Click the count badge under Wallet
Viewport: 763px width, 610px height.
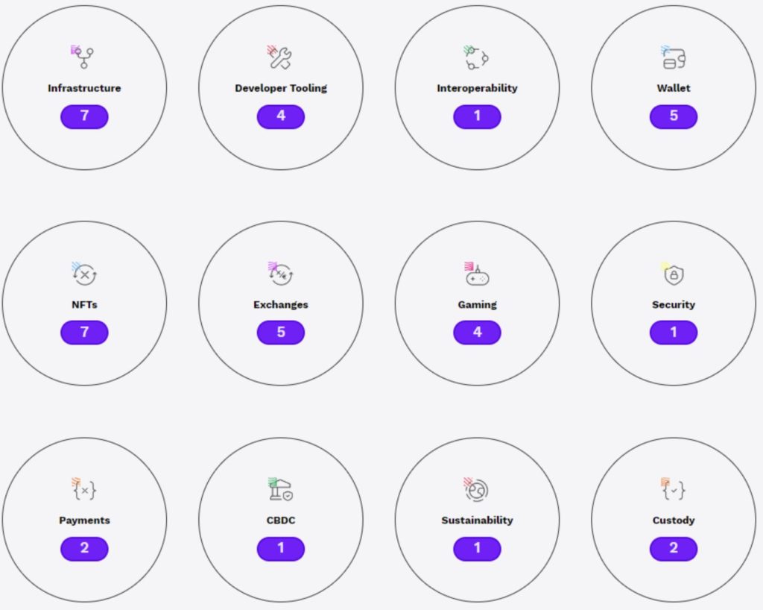[674, 116]
